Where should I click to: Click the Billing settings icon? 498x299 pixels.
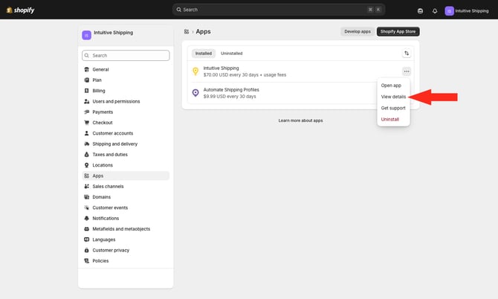click(86, 91)
